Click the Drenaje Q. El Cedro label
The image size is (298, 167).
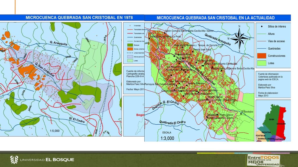pyautogui.click(x=165, y=105)
